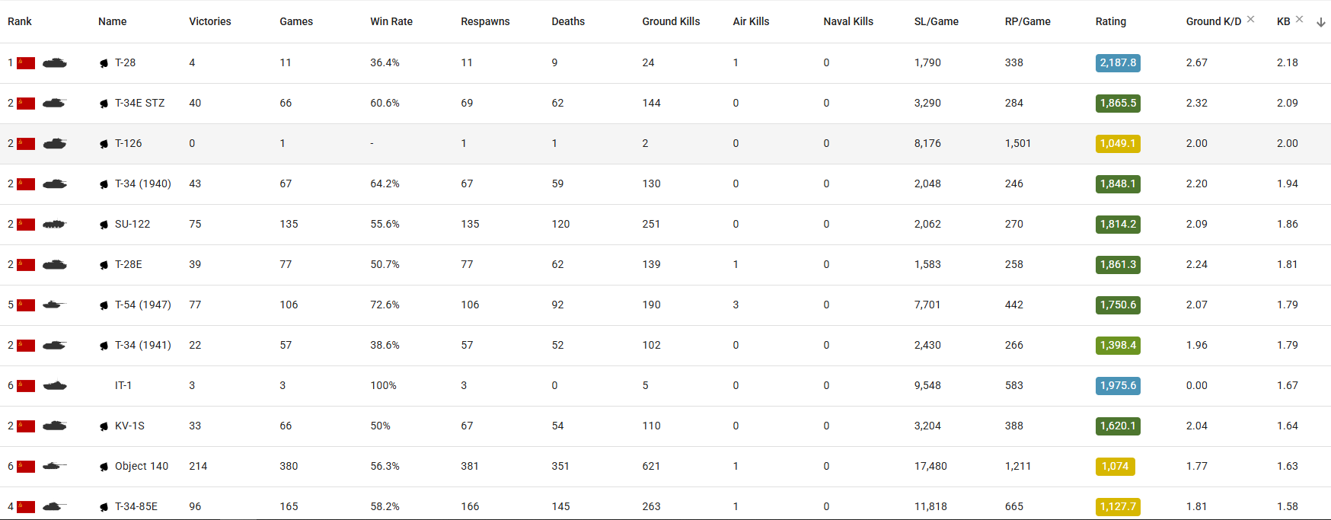Sort by the Rating column header
Image resolution: width=1331 pixels, height=520 pixels.
click(1110, 21)
